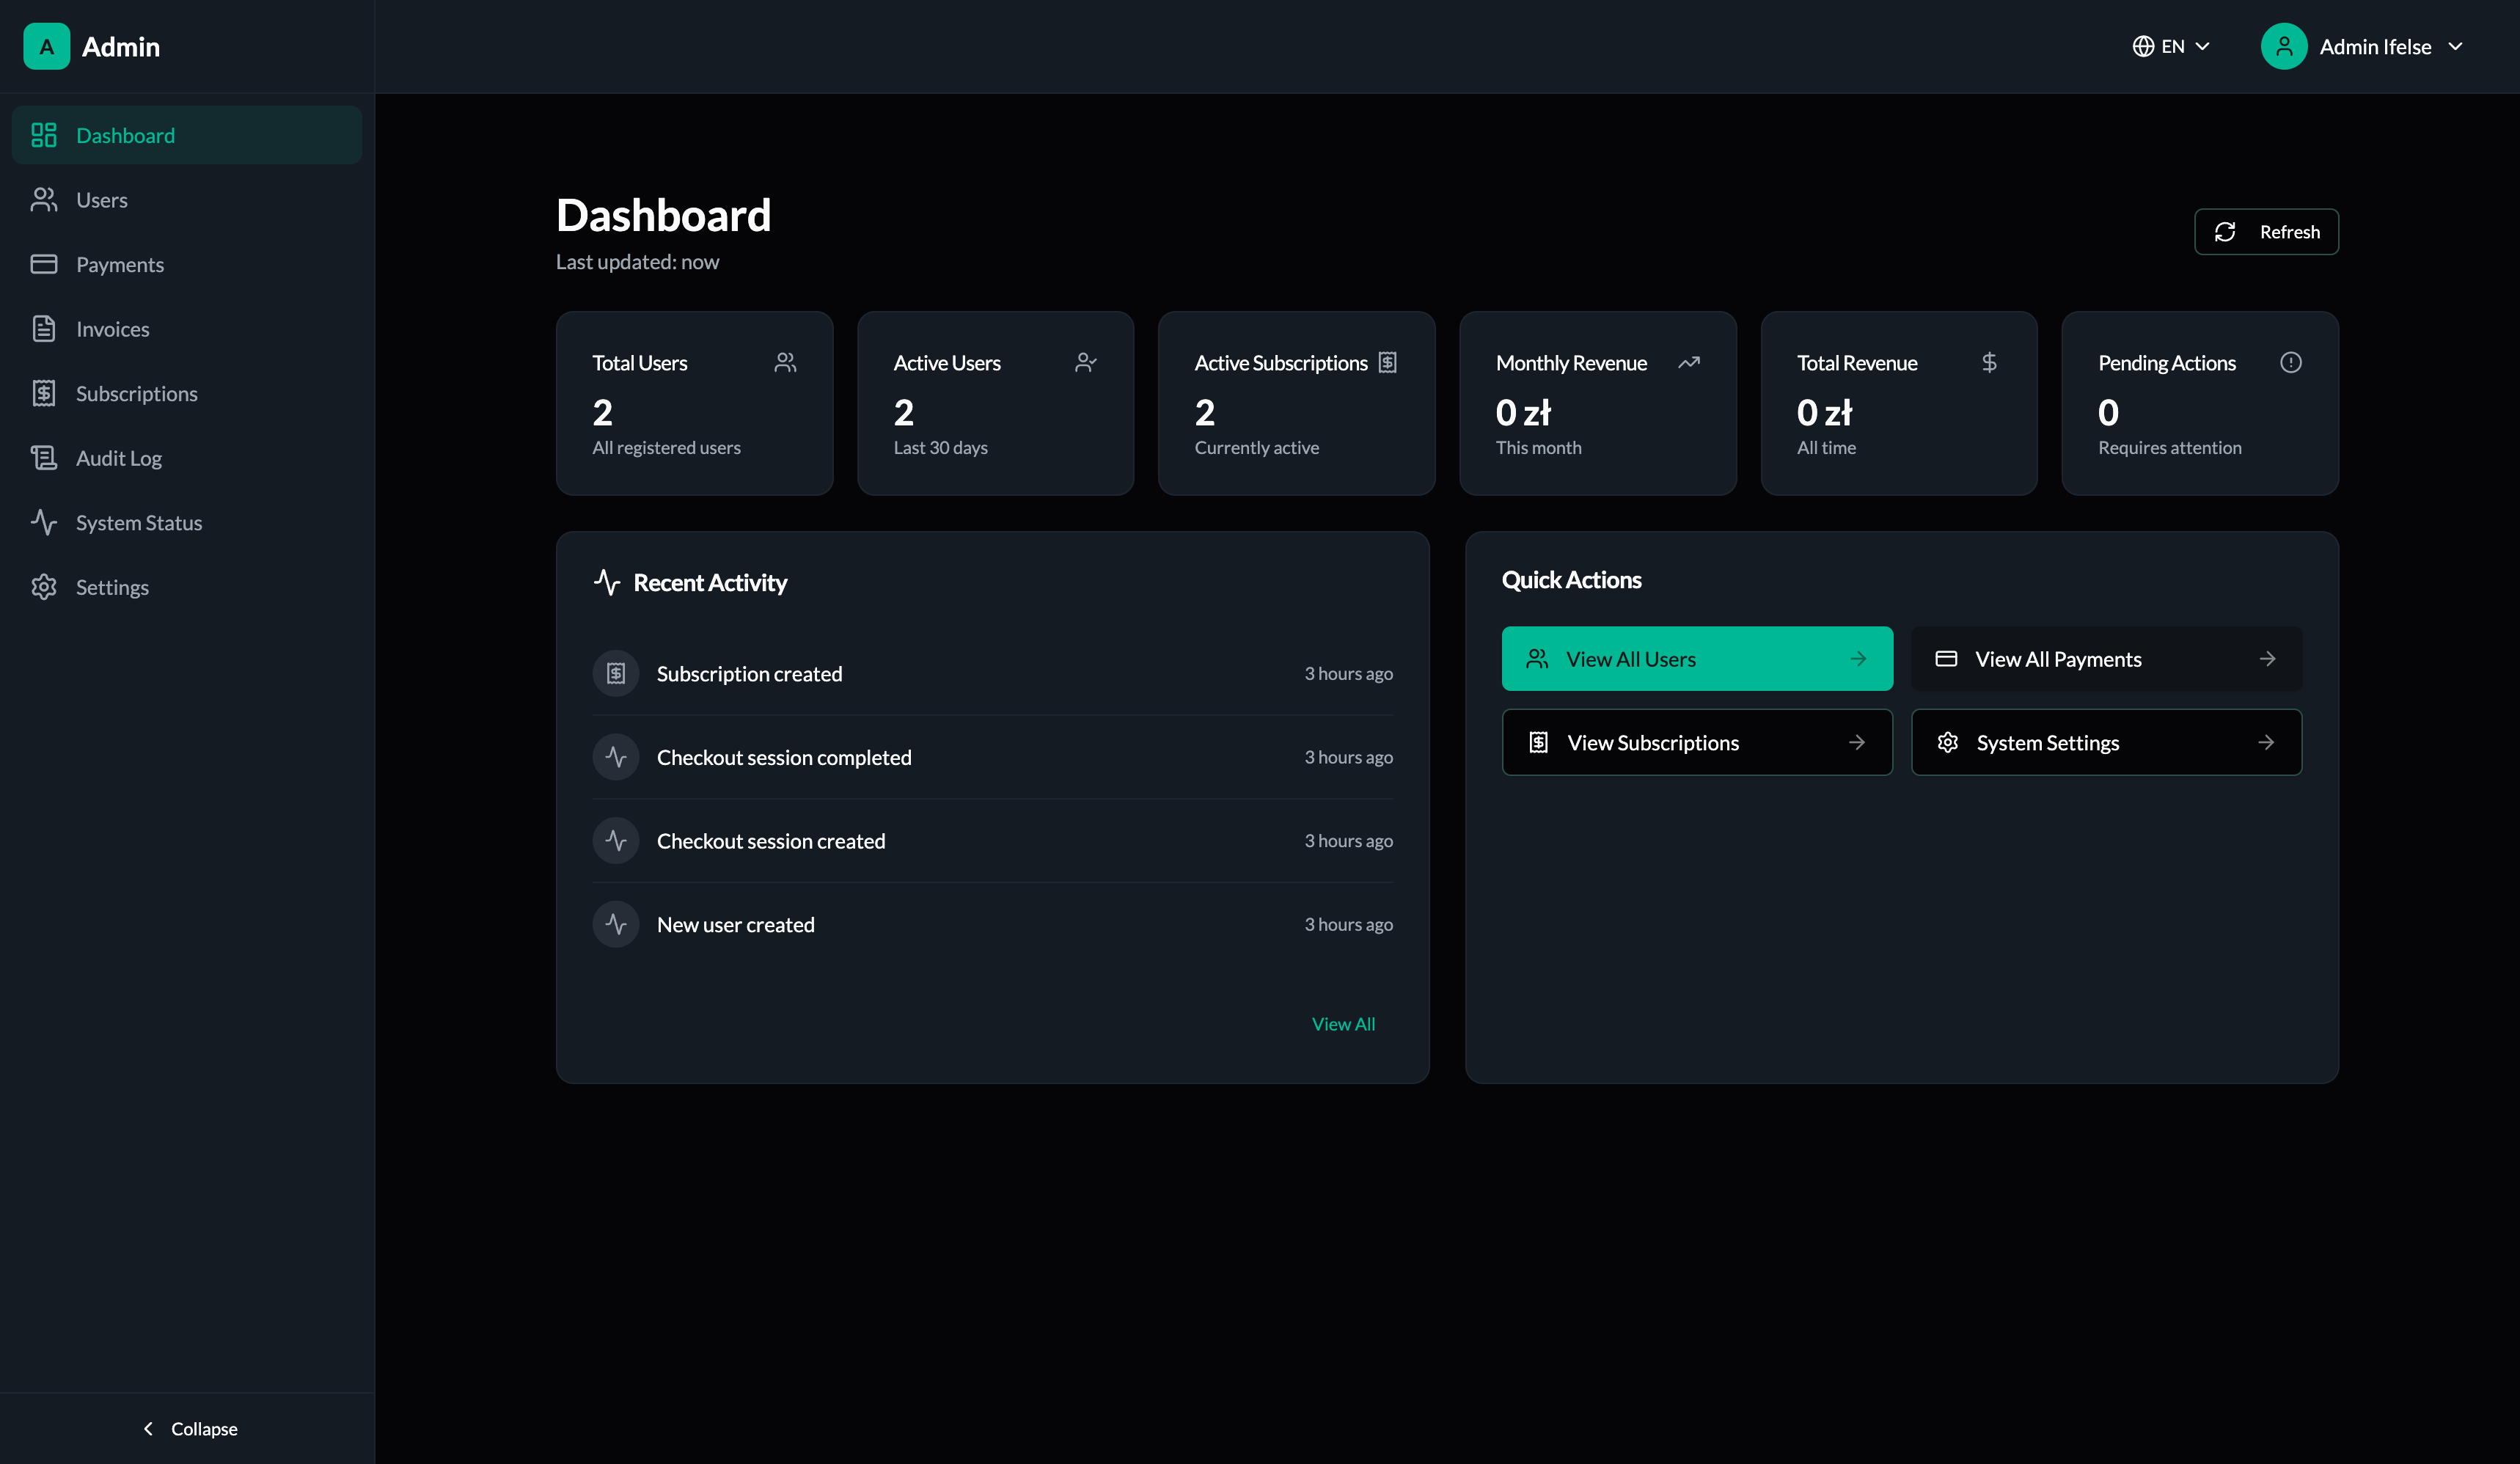2520x1464 pixels.
Task: Click the Admin Ifelse avatar icon
Action: click(2284, 46)
